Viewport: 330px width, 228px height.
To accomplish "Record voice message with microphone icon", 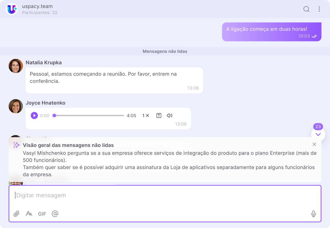I will pos(313,214).
